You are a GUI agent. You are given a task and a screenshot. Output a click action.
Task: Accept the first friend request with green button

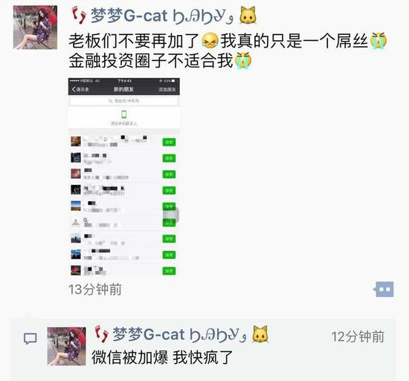(169, 142)
